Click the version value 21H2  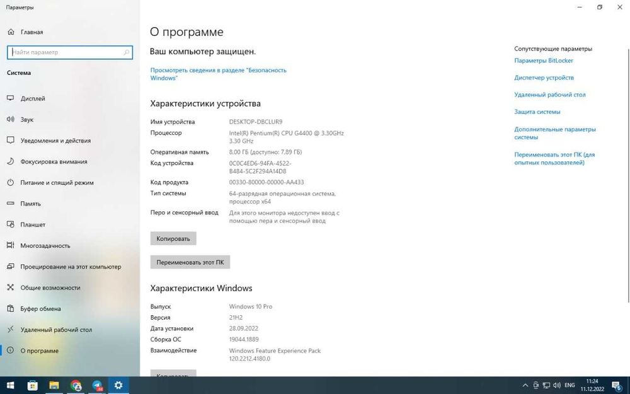(x=236, y=318)
